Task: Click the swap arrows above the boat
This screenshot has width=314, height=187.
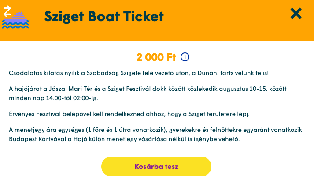Action: [x=7, y=11]
